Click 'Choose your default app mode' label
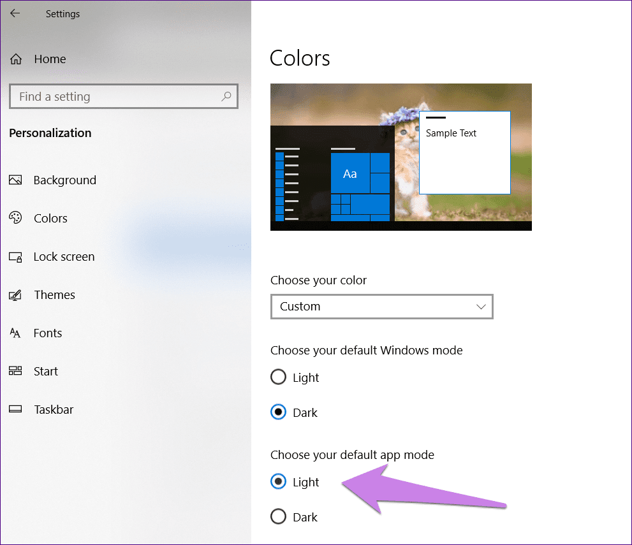 pos(352,454)
